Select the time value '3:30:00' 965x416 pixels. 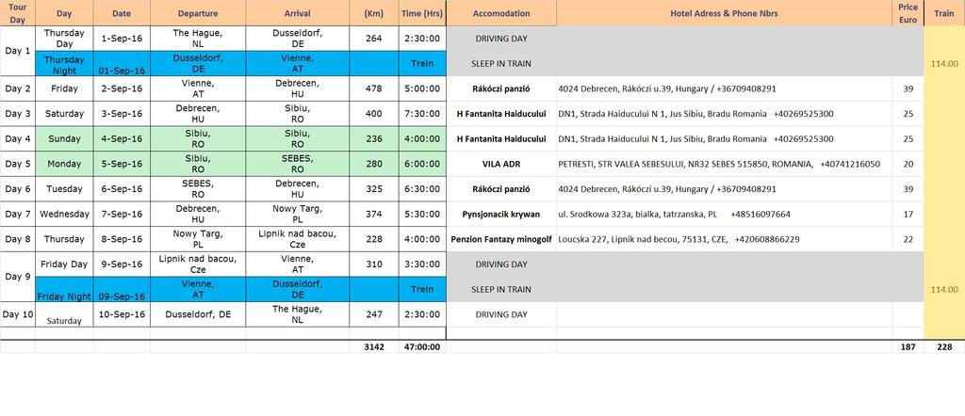[421, 264]
